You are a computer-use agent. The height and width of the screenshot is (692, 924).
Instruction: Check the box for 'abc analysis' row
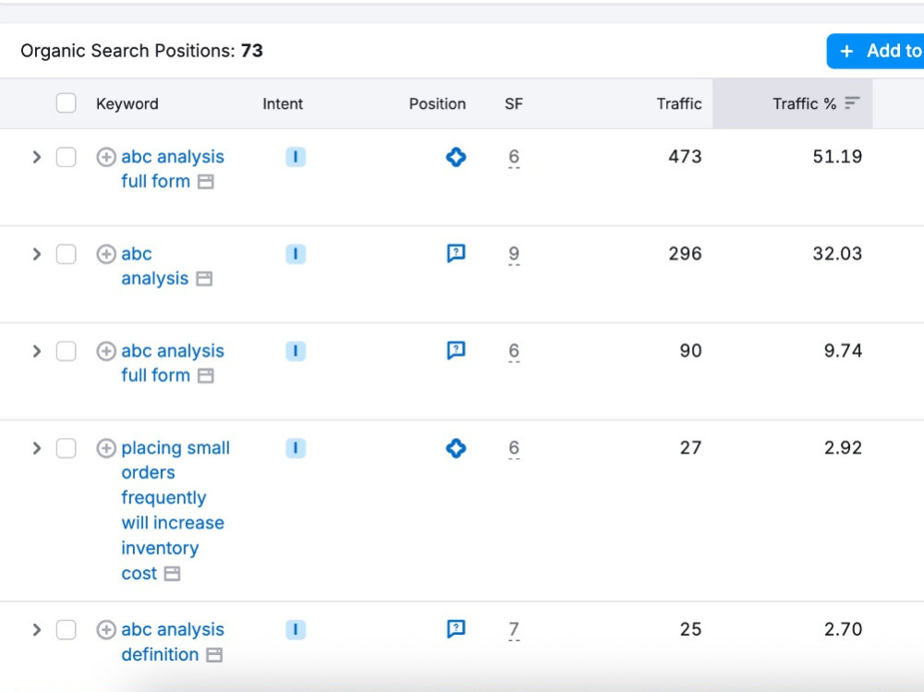pos(66,254)
